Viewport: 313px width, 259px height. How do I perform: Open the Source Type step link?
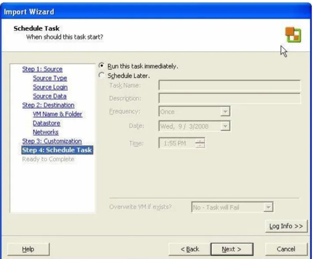point(50,78)
